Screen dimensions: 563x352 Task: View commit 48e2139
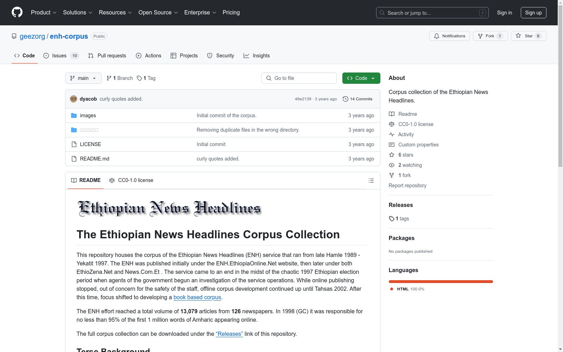tap(303, 99)
